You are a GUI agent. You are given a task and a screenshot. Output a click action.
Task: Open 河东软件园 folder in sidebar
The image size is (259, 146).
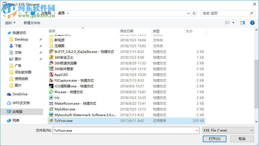point(23,72)
